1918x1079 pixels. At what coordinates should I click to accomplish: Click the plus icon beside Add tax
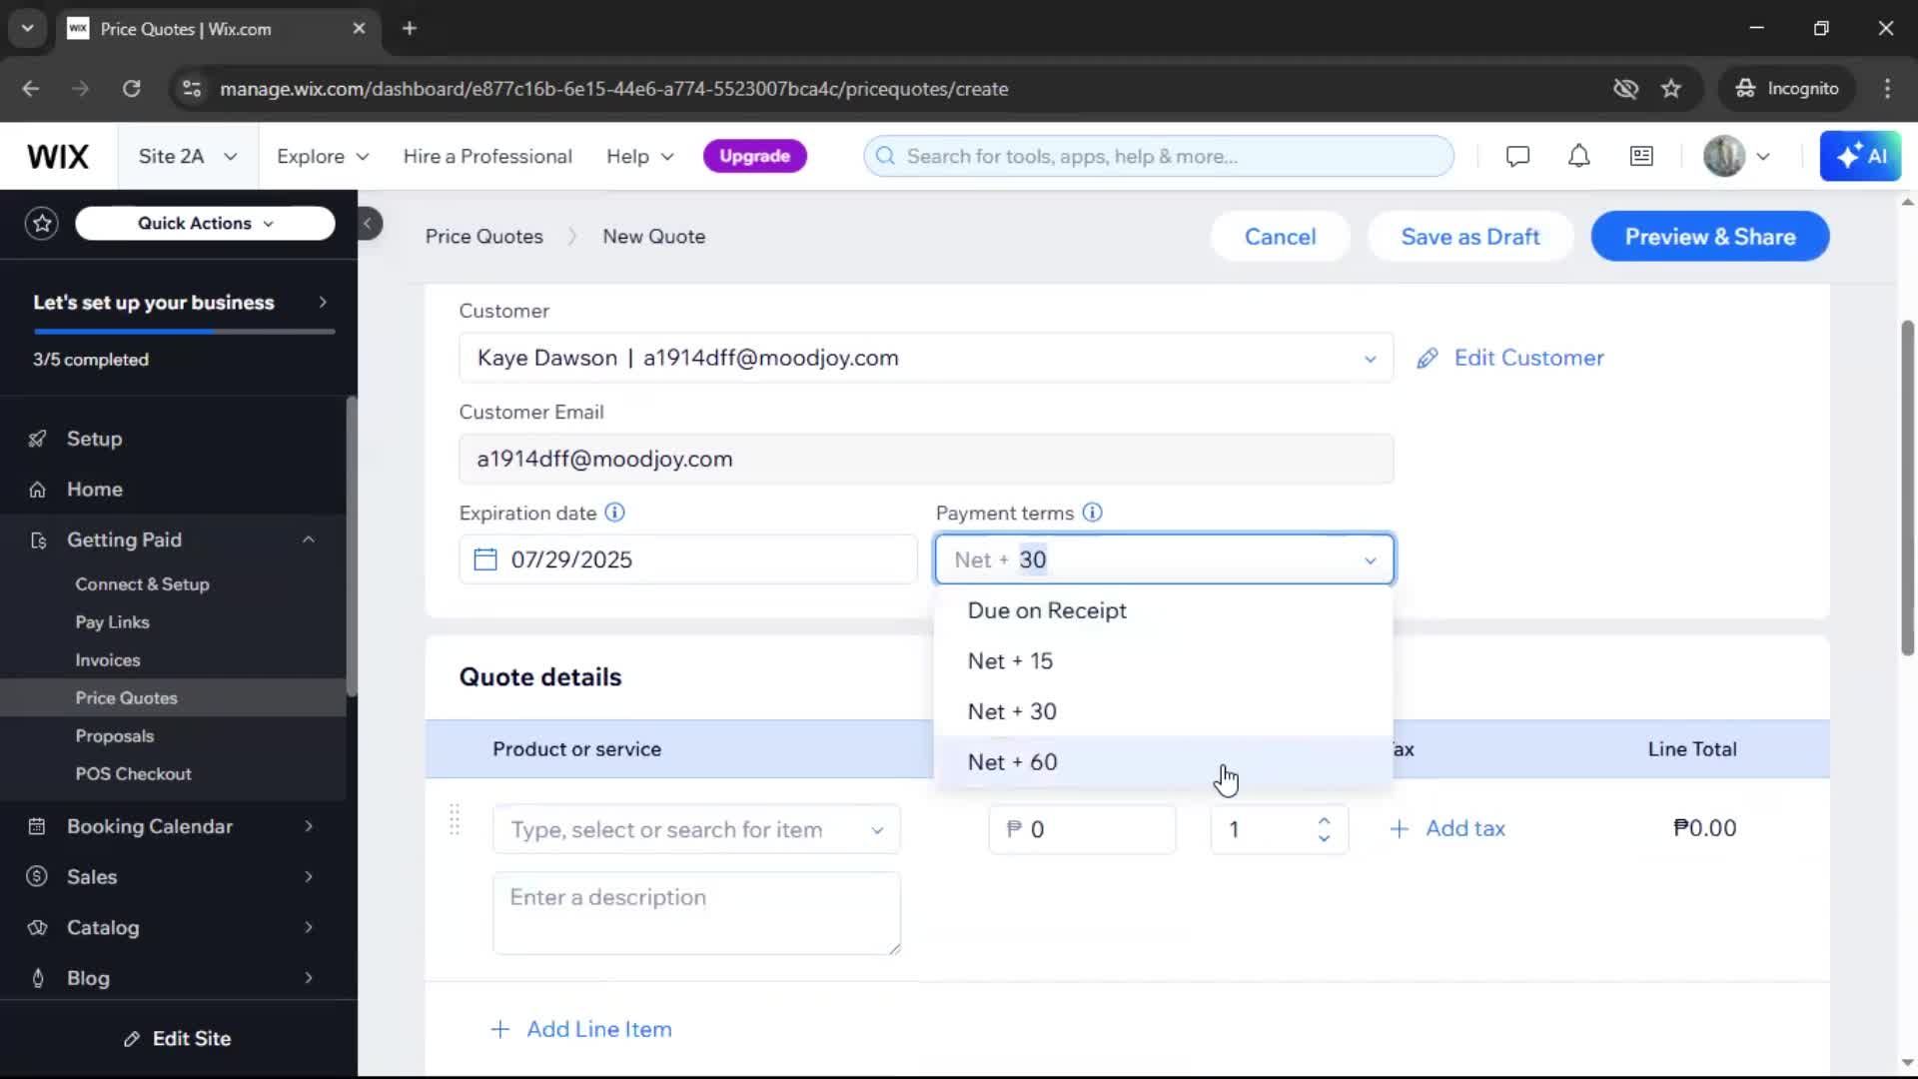(1400, 829)
